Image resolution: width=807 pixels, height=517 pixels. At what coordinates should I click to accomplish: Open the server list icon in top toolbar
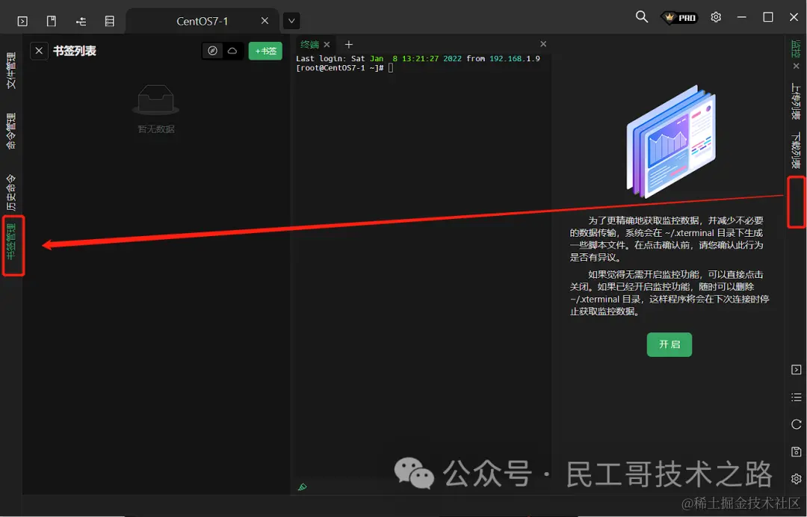[x=109, y=20]
